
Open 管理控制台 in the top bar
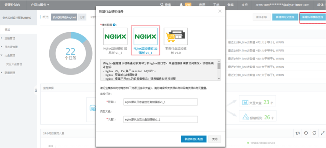click(x=12, y=5)
